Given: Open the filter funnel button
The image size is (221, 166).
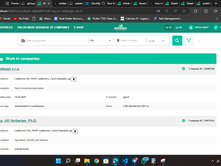Looking at the screenshot, I should [x=189, y=41].
